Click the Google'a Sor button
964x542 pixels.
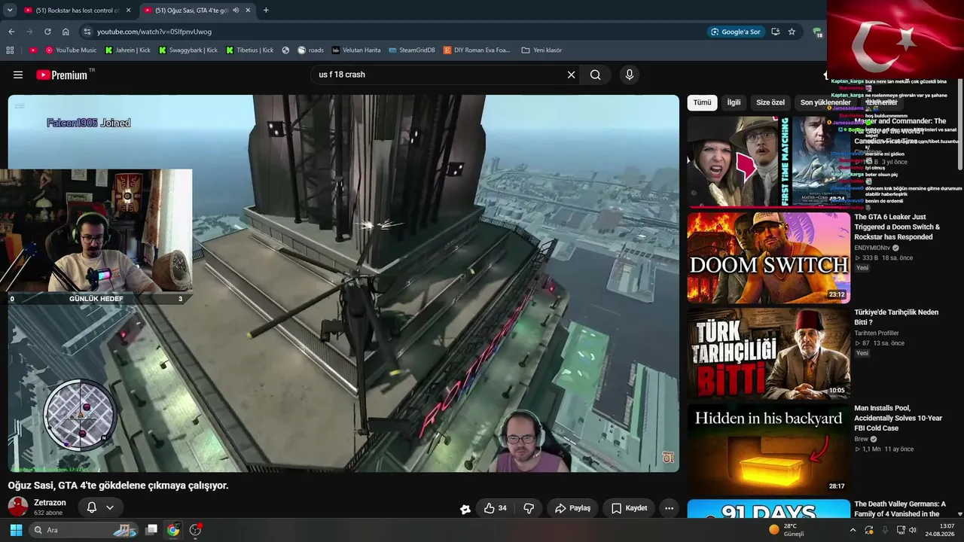coord(735,32)
